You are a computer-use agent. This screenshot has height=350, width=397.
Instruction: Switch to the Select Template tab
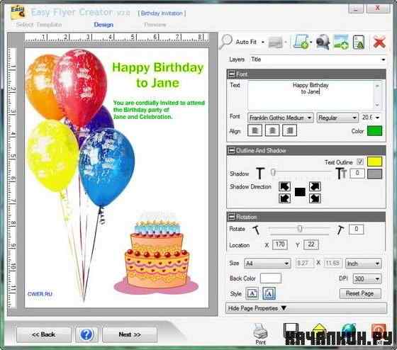tap(39, 25)
